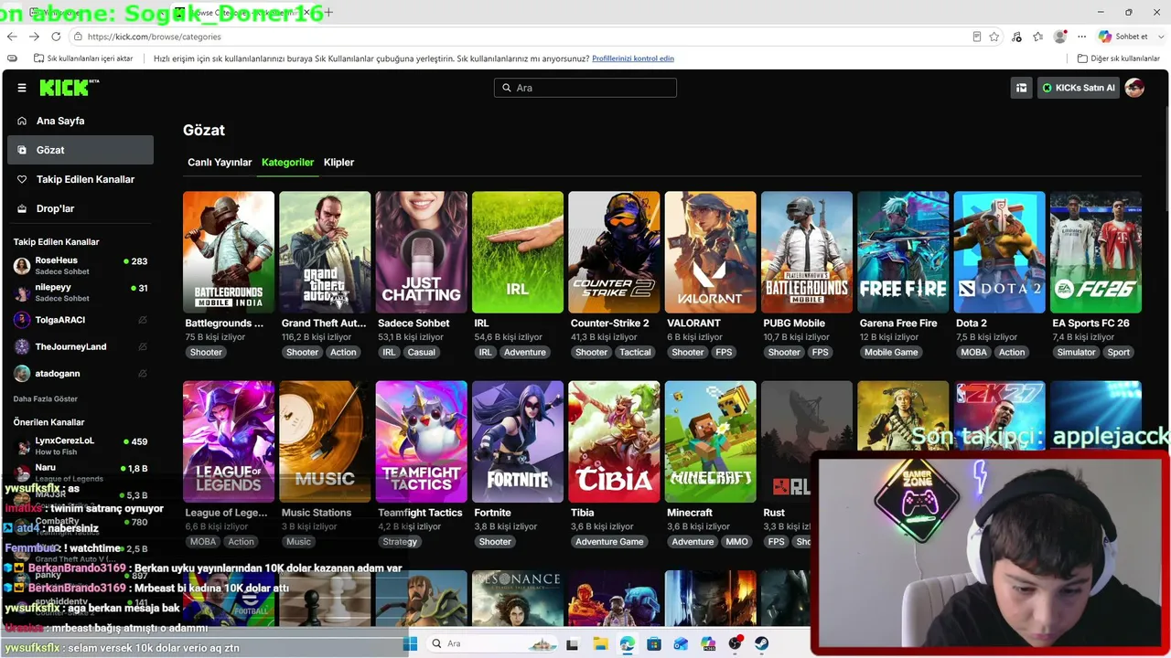The height and width of the screenshot is (658, 1171).
Task: Open Just Chatting category thumbnail
Action: click(x=422, y=252)
